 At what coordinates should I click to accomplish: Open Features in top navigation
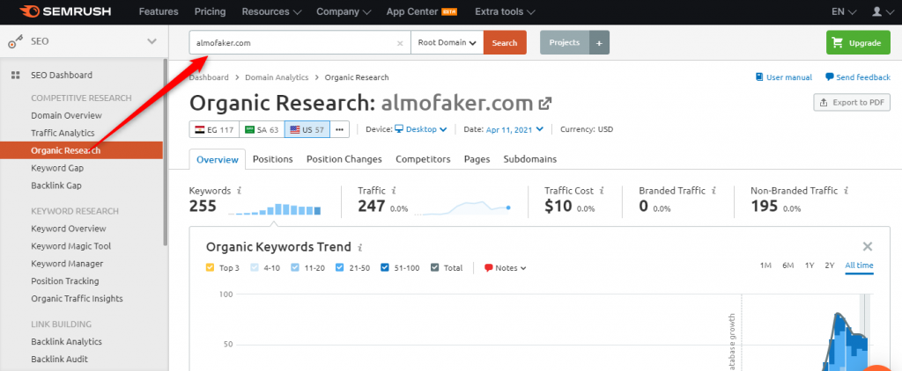point(159,11)
